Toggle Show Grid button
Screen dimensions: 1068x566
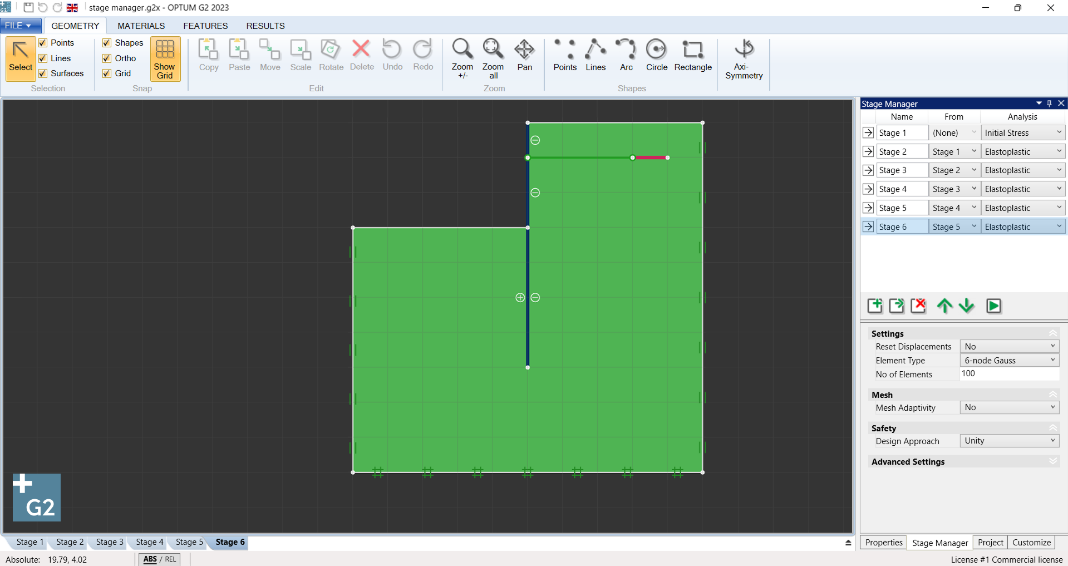pos(165,59)
